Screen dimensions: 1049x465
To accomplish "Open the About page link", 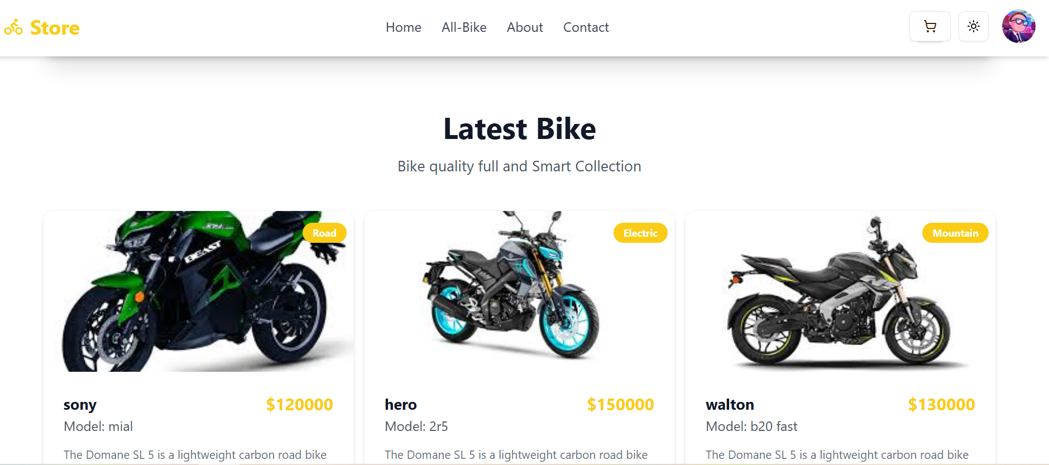I will click(525, 27).
